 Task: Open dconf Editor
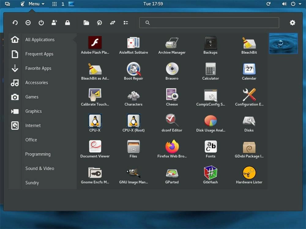[172, 123]
